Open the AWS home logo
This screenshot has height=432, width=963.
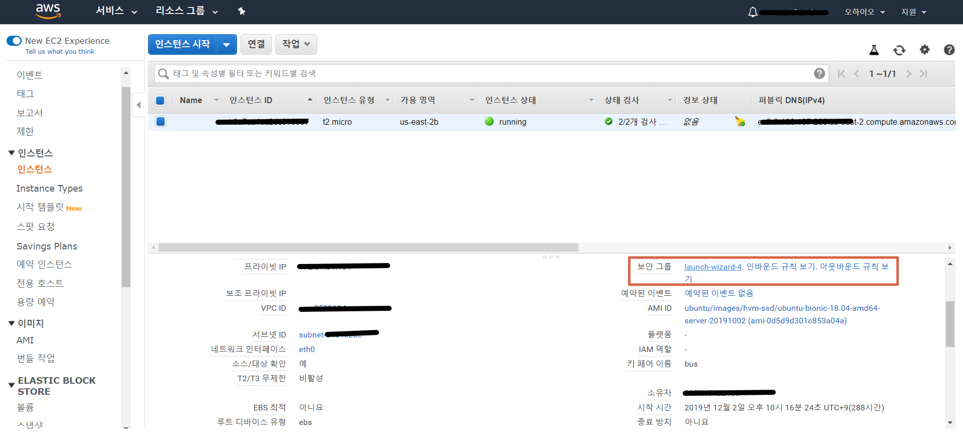click(48, 11)
